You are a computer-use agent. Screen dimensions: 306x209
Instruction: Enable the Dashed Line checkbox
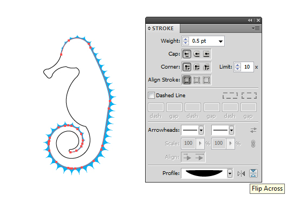[x=151, y=96]
